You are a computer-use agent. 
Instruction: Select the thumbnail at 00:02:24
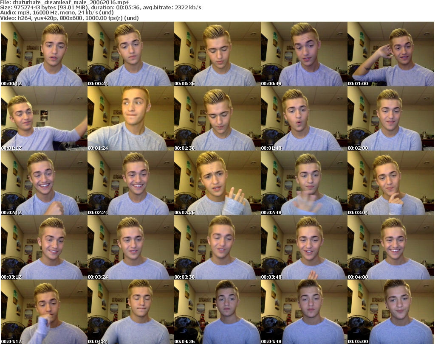pyautogui.click(x=131, y=183)
